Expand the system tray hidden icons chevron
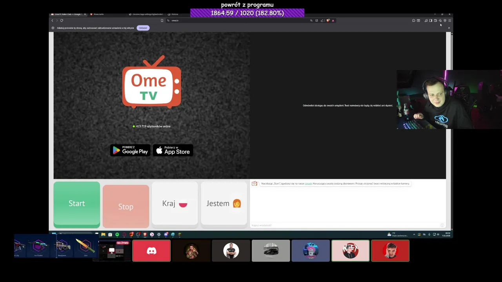Image resolution: width=502 pixels, height=282 pixels. [x=414, y=235]
